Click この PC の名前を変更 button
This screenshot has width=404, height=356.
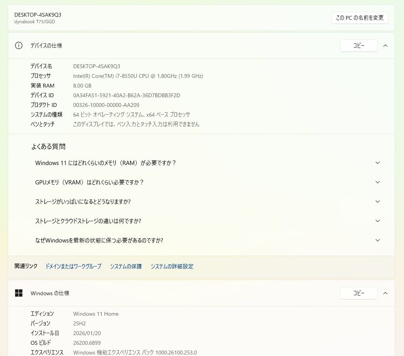pos(360,18)
